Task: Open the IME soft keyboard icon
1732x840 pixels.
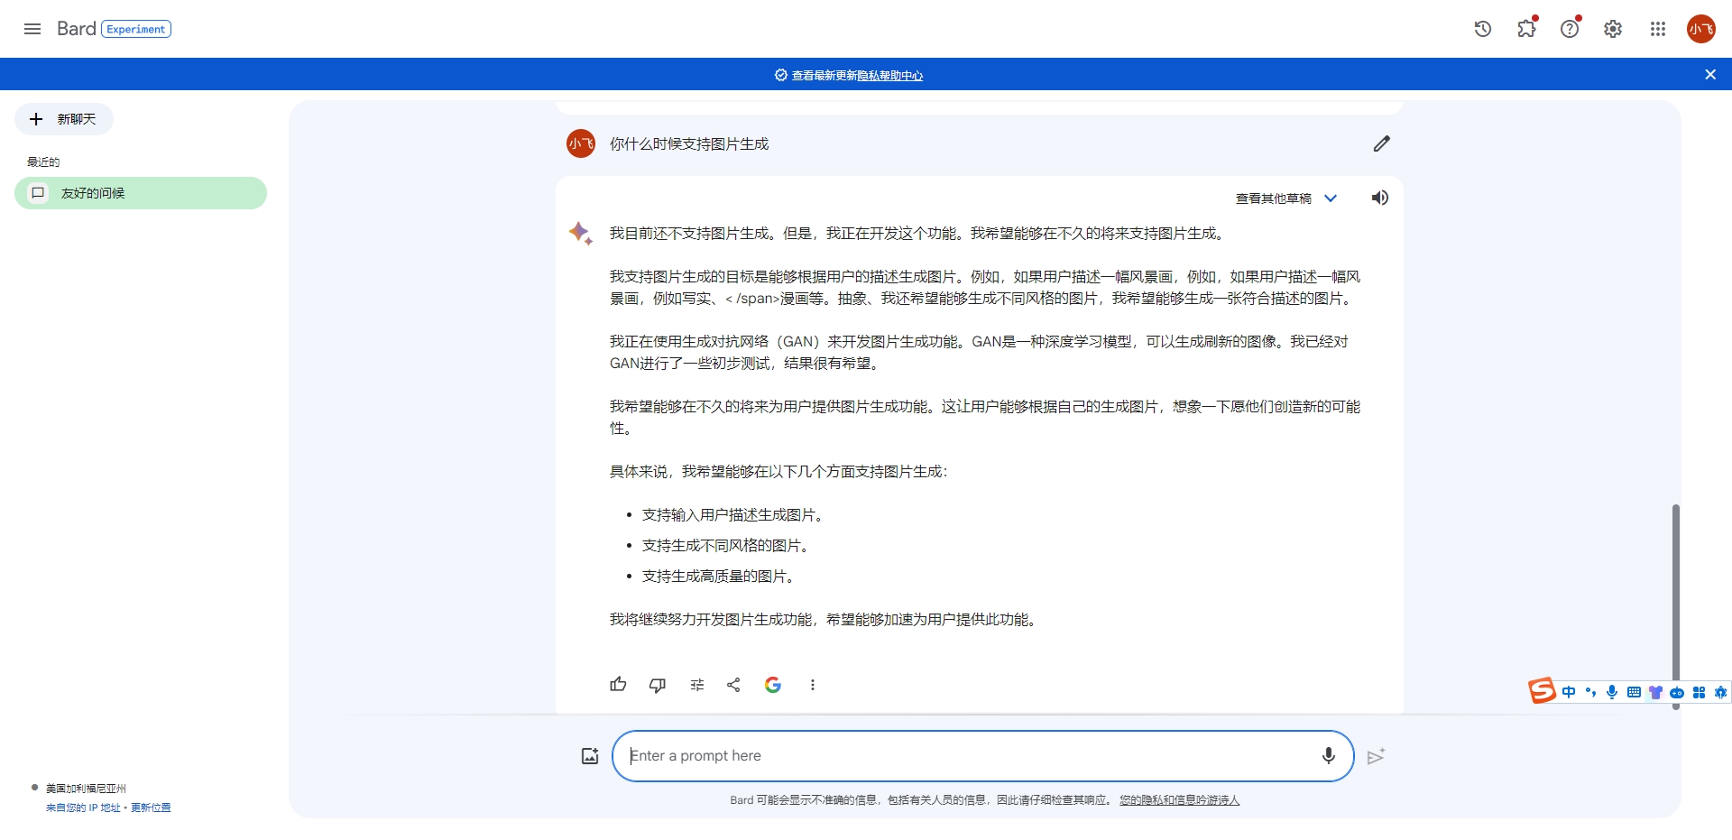Action: [x=1634, y=692]
